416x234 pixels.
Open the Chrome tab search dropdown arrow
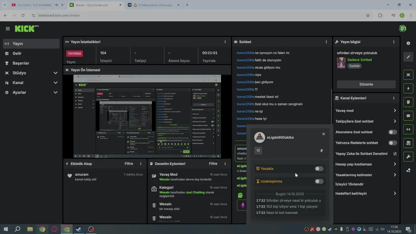tap(5, 5)
